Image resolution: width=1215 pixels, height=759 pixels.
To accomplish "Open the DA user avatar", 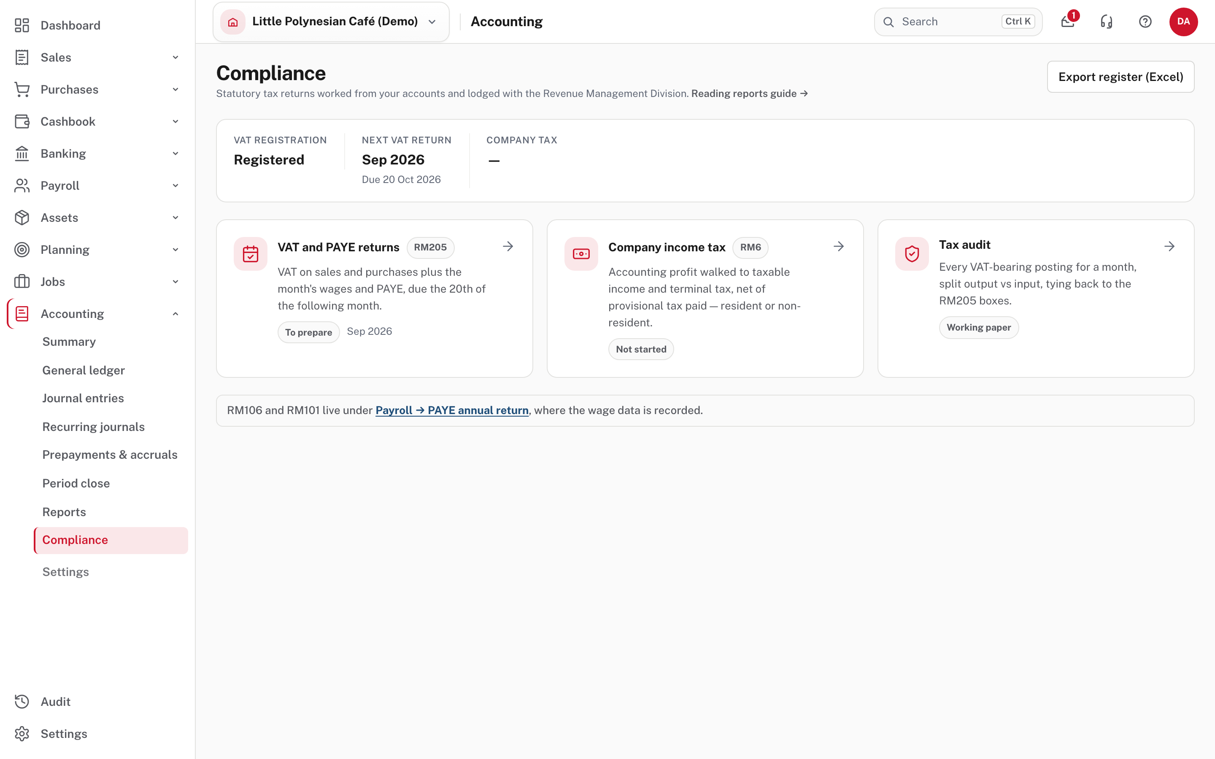I will point(1183,22).
